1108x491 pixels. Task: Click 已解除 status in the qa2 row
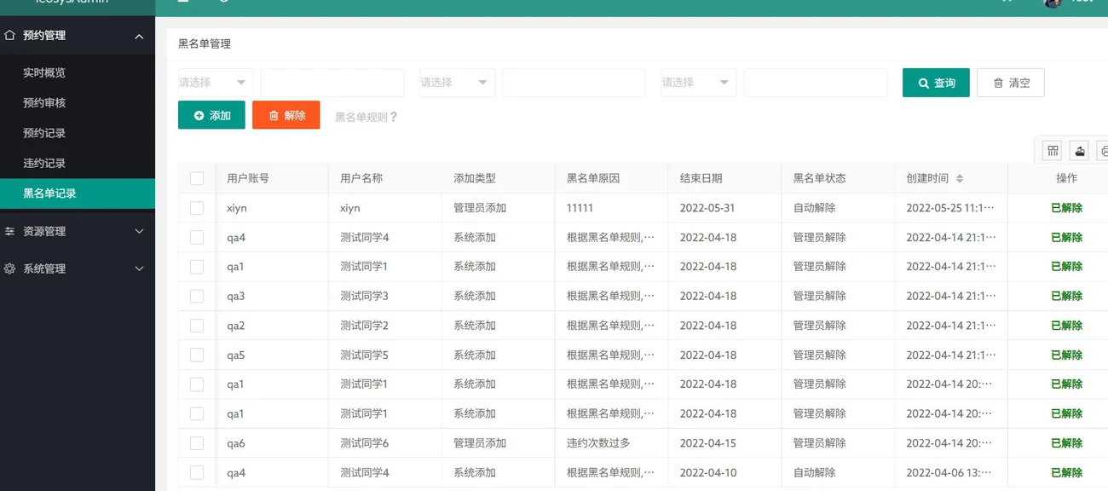1066,326
